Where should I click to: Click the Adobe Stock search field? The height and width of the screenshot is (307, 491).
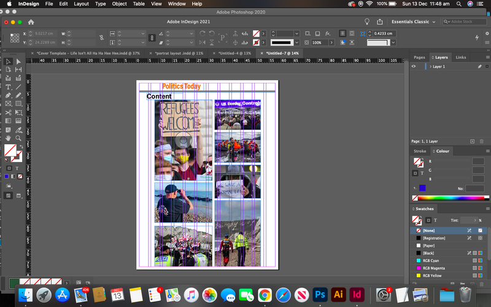point(464,21)
